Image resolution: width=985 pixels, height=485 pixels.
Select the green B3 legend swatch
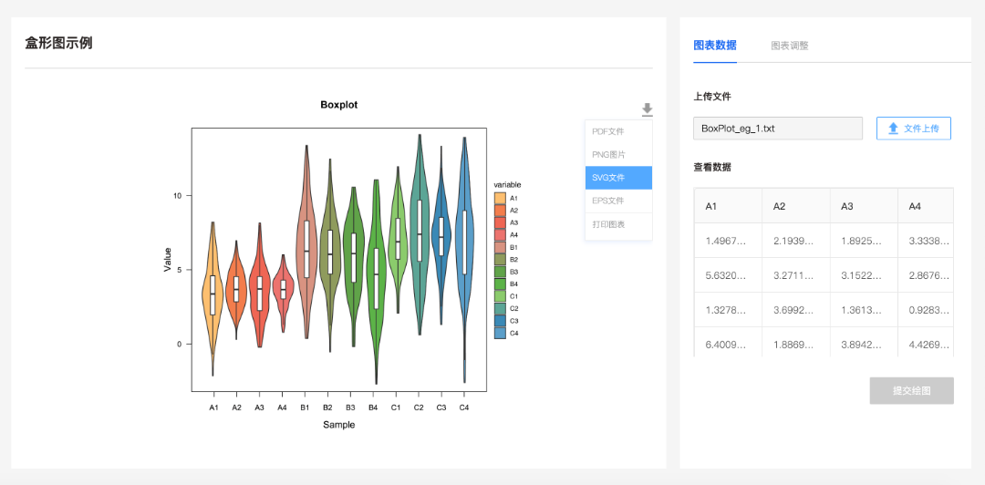(500, 272)
